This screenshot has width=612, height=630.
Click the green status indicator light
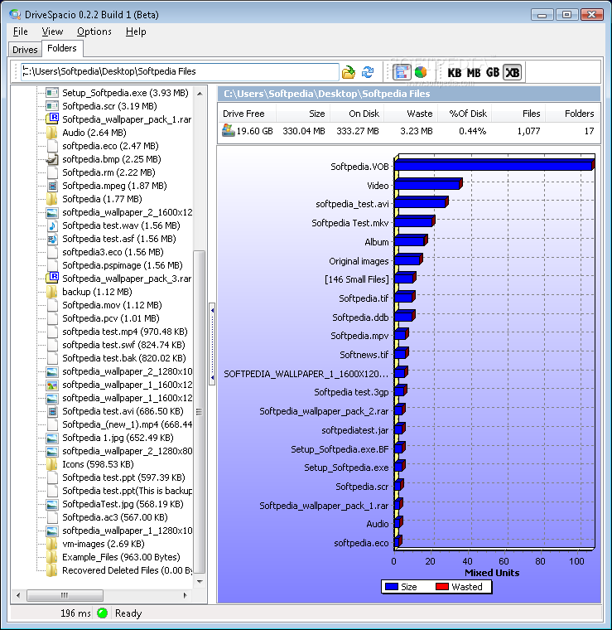click(103, 613)
